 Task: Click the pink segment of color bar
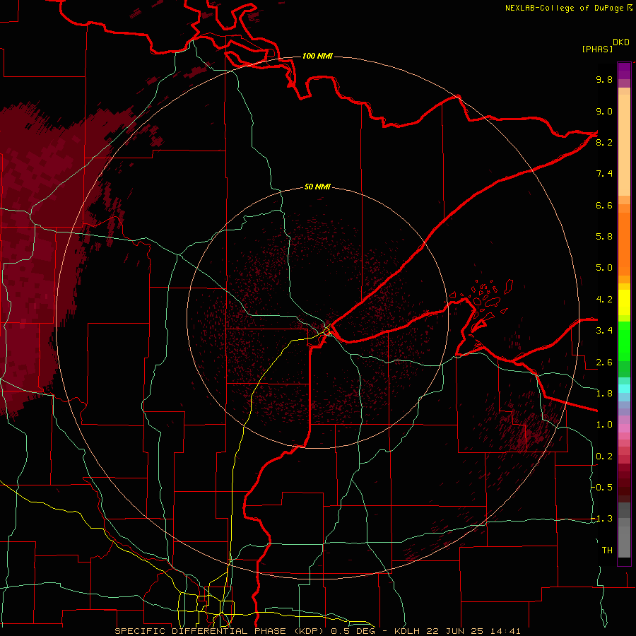(624, 428)
